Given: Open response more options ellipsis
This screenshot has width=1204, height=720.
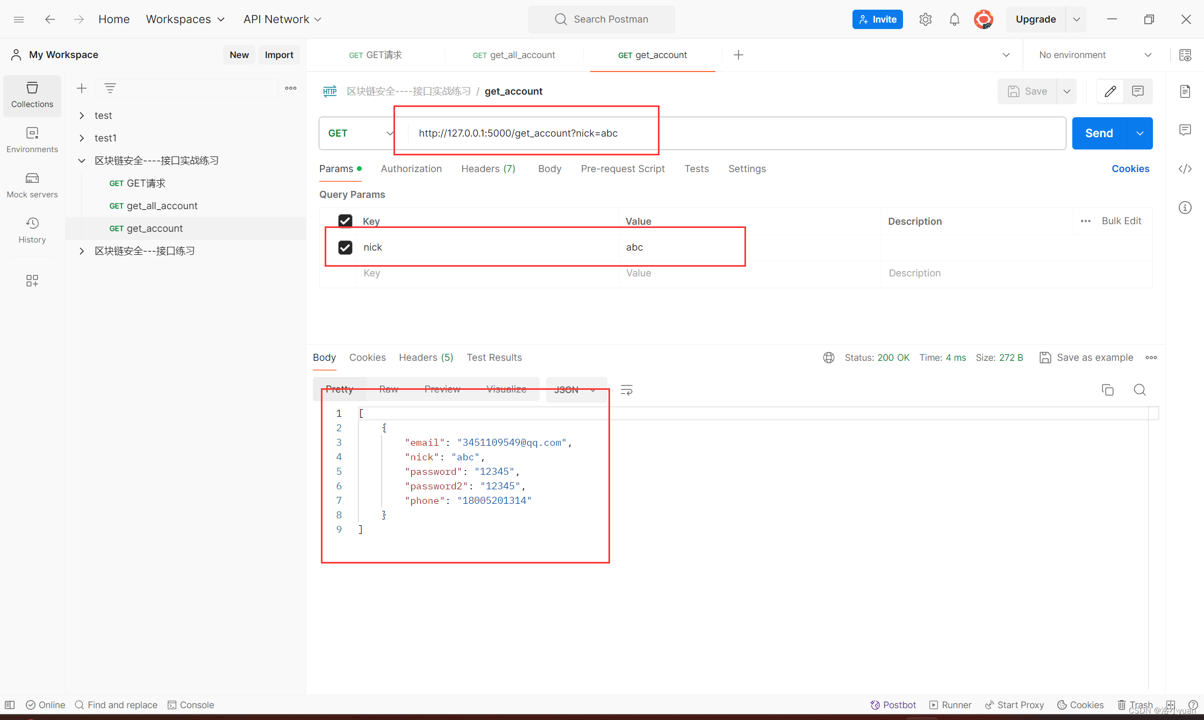Looking at the screenshot, I should [x=1151, y=358].
